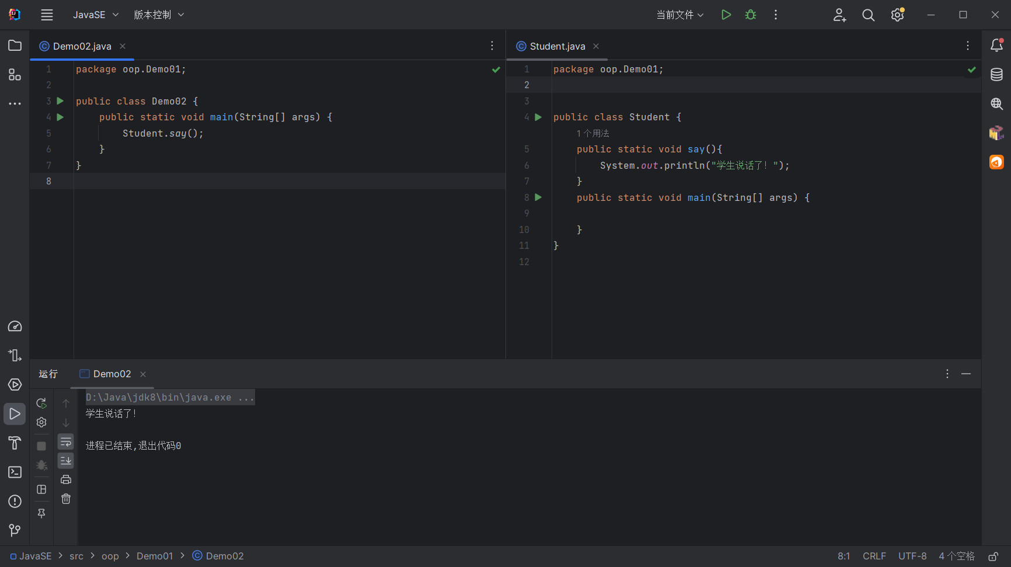The image size is (1011, 567).
Task: Open the Project folder tool window
Action: tap(15, 46)
